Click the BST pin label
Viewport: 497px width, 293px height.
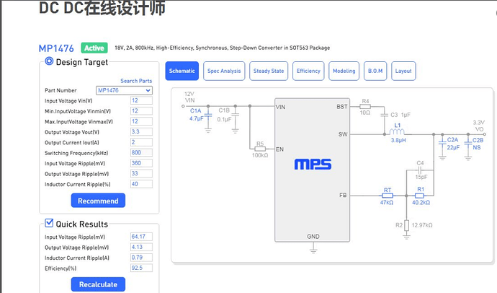342,107
